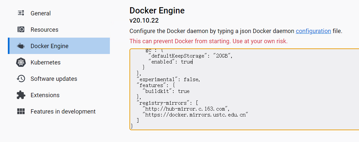Click the Software updates clock icon
Viewport: 359px width, 142px height.
(21, 79)
